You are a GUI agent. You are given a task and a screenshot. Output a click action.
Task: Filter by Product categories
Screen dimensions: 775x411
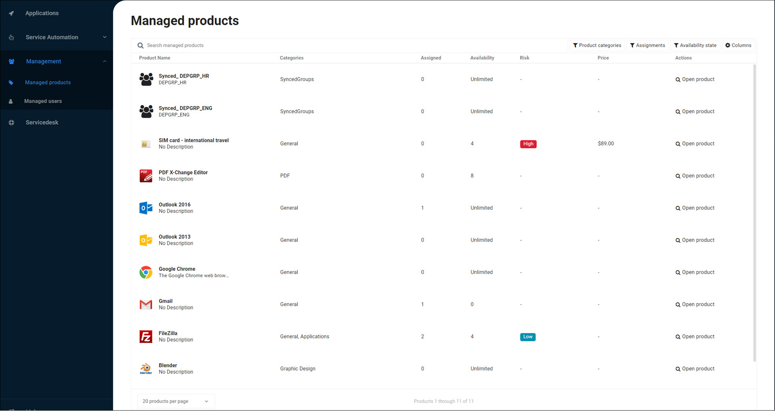[x=597, y=46]
